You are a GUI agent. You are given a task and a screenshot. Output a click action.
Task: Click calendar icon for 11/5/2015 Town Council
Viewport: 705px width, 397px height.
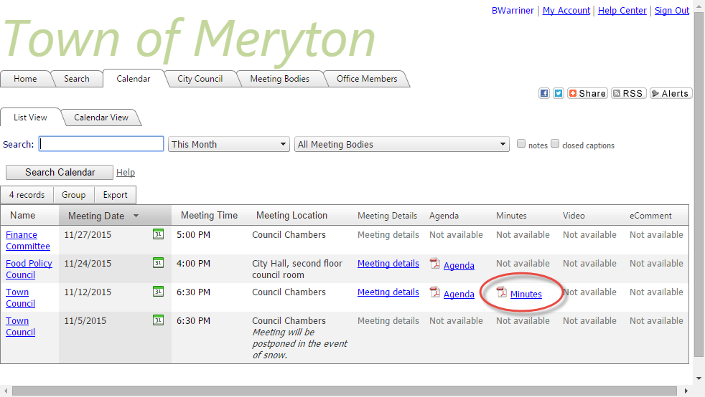[x=158, y=320]
